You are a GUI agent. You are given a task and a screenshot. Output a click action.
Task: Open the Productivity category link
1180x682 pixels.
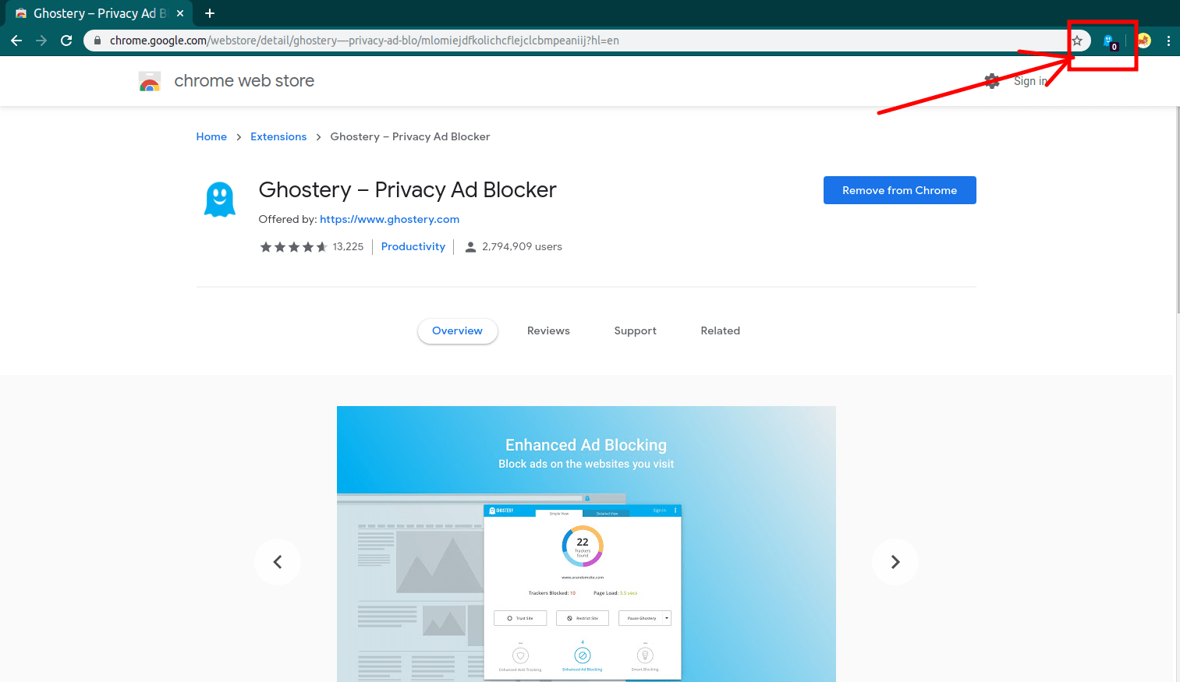tap(413, 246)
